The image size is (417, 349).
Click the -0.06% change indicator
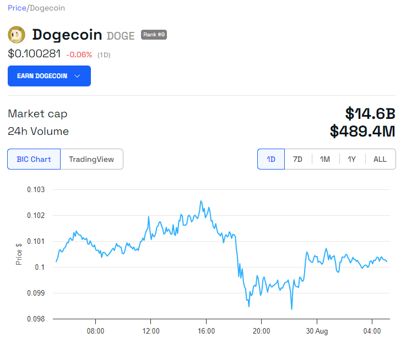(x=79, y=54)
